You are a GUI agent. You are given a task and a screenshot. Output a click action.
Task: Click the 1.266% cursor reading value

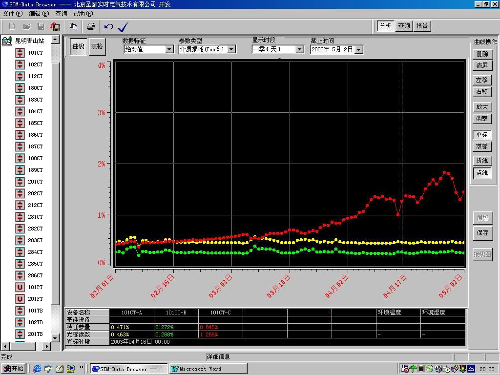209,334
